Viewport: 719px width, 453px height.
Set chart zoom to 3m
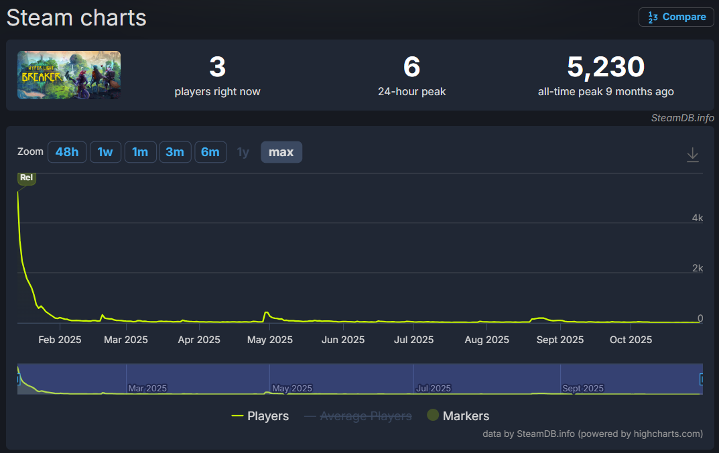pos(175,152)
